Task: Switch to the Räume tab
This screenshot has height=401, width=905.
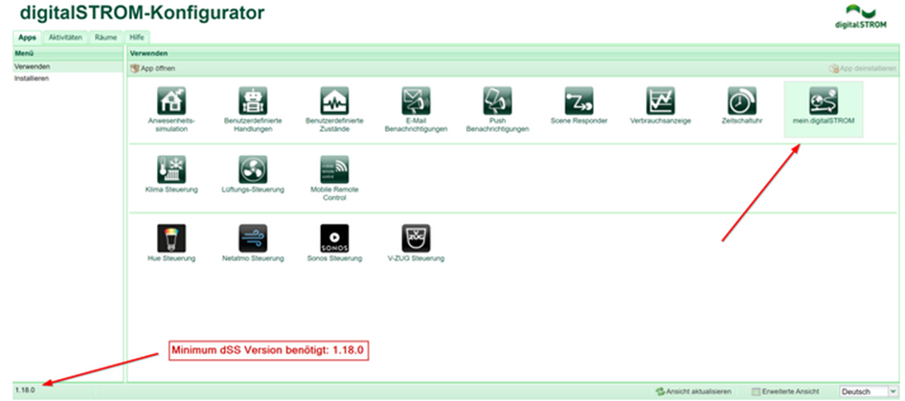Action: pyautogui.click(x=105, y=36)
